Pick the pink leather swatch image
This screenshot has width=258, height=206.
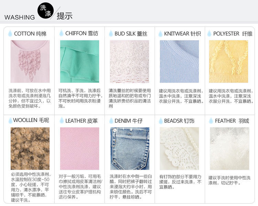pyautogui.click(x=80, y=148)
